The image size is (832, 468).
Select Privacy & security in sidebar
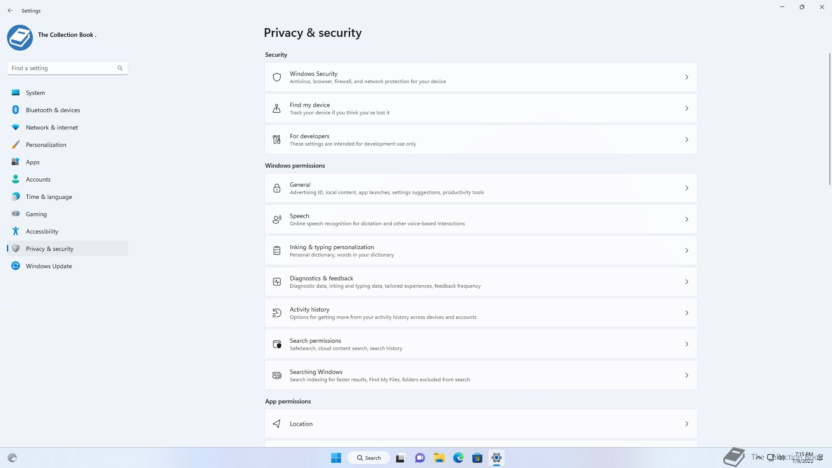pos(68,248)
